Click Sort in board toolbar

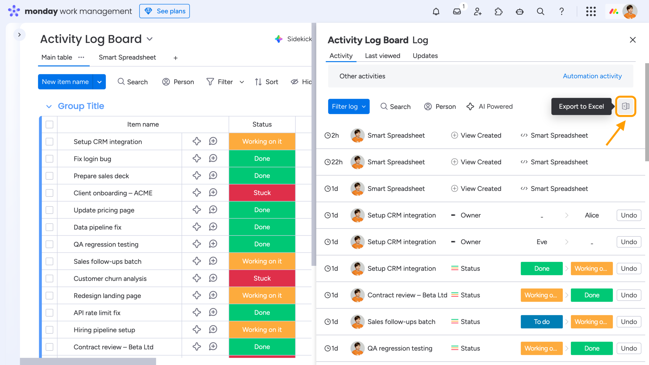[x=266, y=82]
